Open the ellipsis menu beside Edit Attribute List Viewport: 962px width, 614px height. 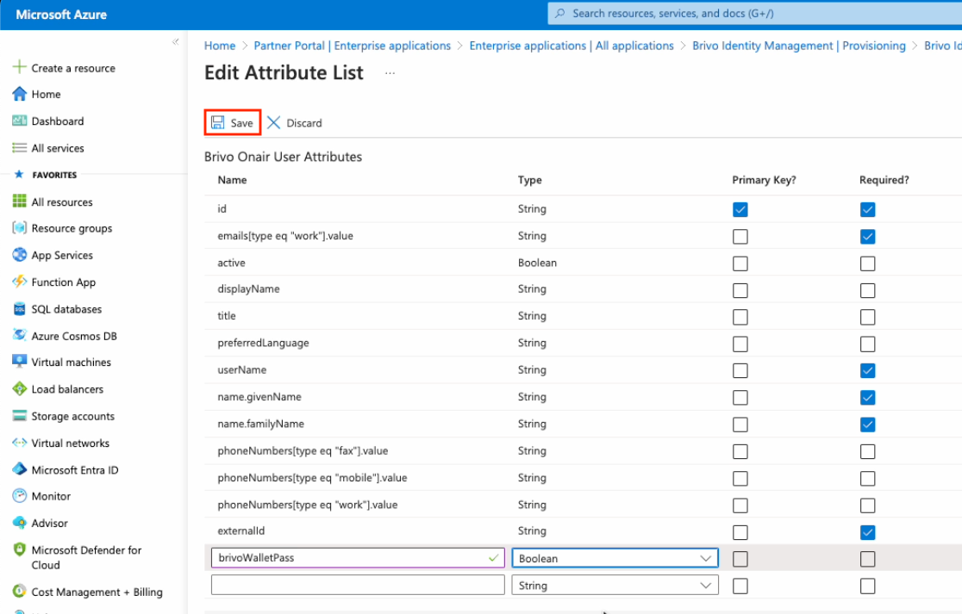(389, 75)
